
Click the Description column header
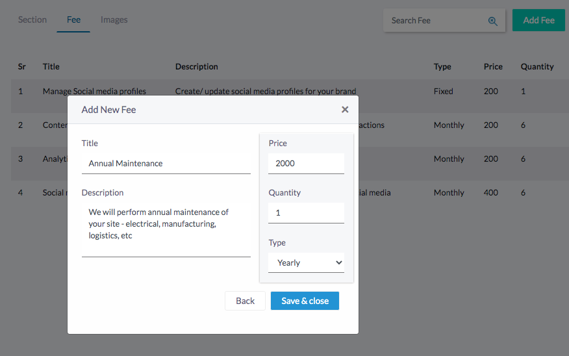[x=197, y=67]
